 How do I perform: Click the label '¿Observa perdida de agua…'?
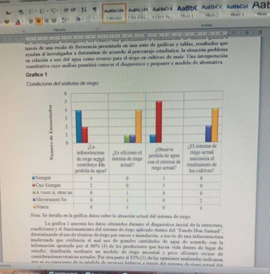164,158
